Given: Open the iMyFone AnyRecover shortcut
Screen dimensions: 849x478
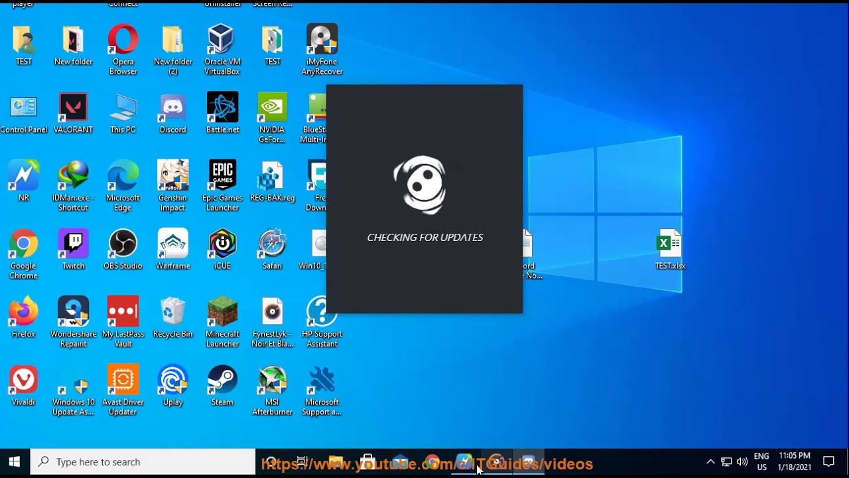Looking at the screenshot, I should [x=322, y=50].
